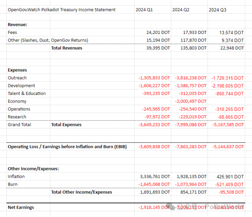252x217 pixels.
Task: Click the 'Research' row label
Action: coord(17,117)
